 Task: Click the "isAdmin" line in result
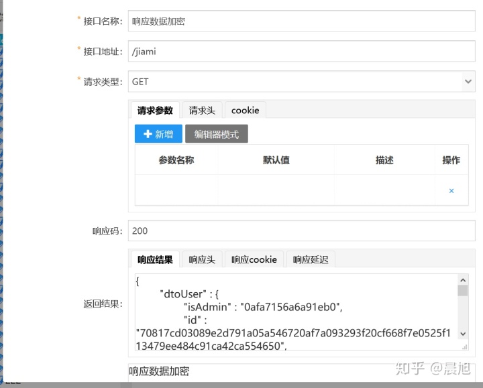tap(263, 307)
